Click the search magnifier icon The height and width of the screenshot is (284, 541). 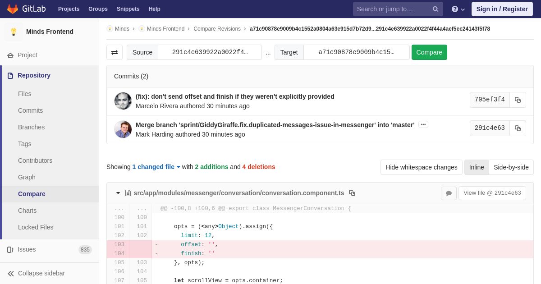click(436, 9)
